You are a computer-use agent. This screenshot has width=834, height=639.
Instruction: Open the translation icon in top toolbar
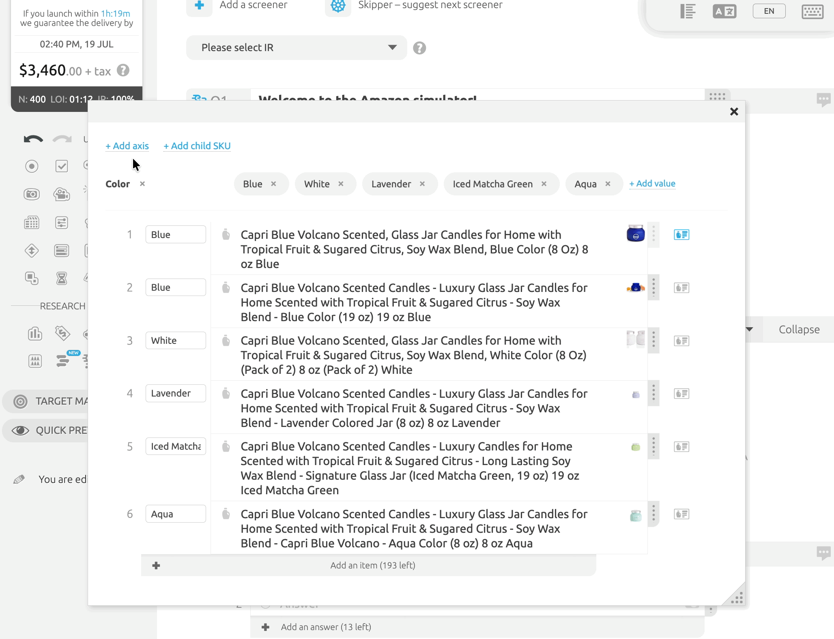pos(724,11)
